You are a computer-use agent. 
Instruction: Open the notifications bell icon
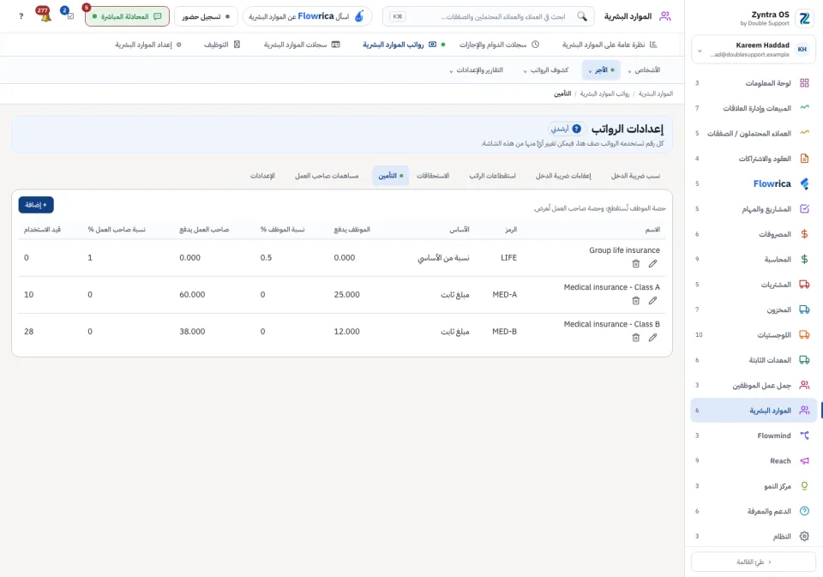[45, 15]
